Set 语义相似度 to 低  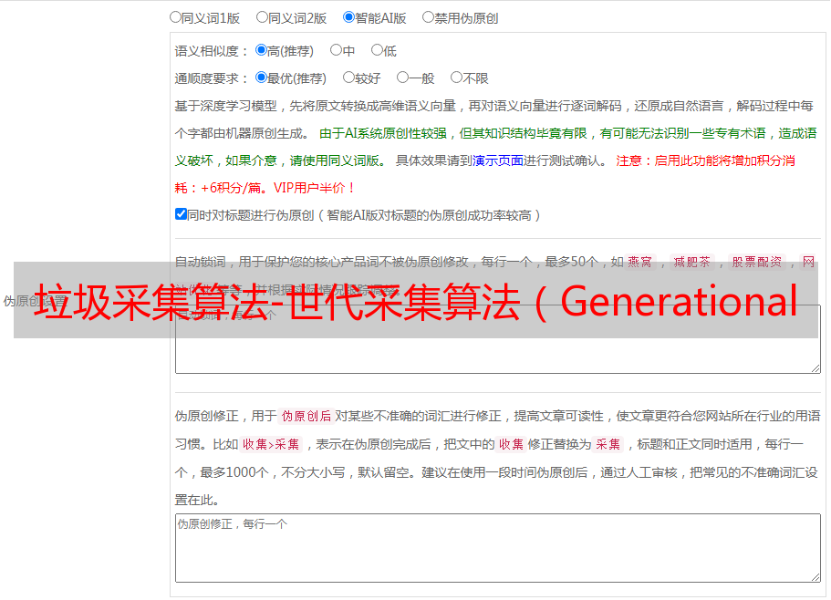(377, 50)
